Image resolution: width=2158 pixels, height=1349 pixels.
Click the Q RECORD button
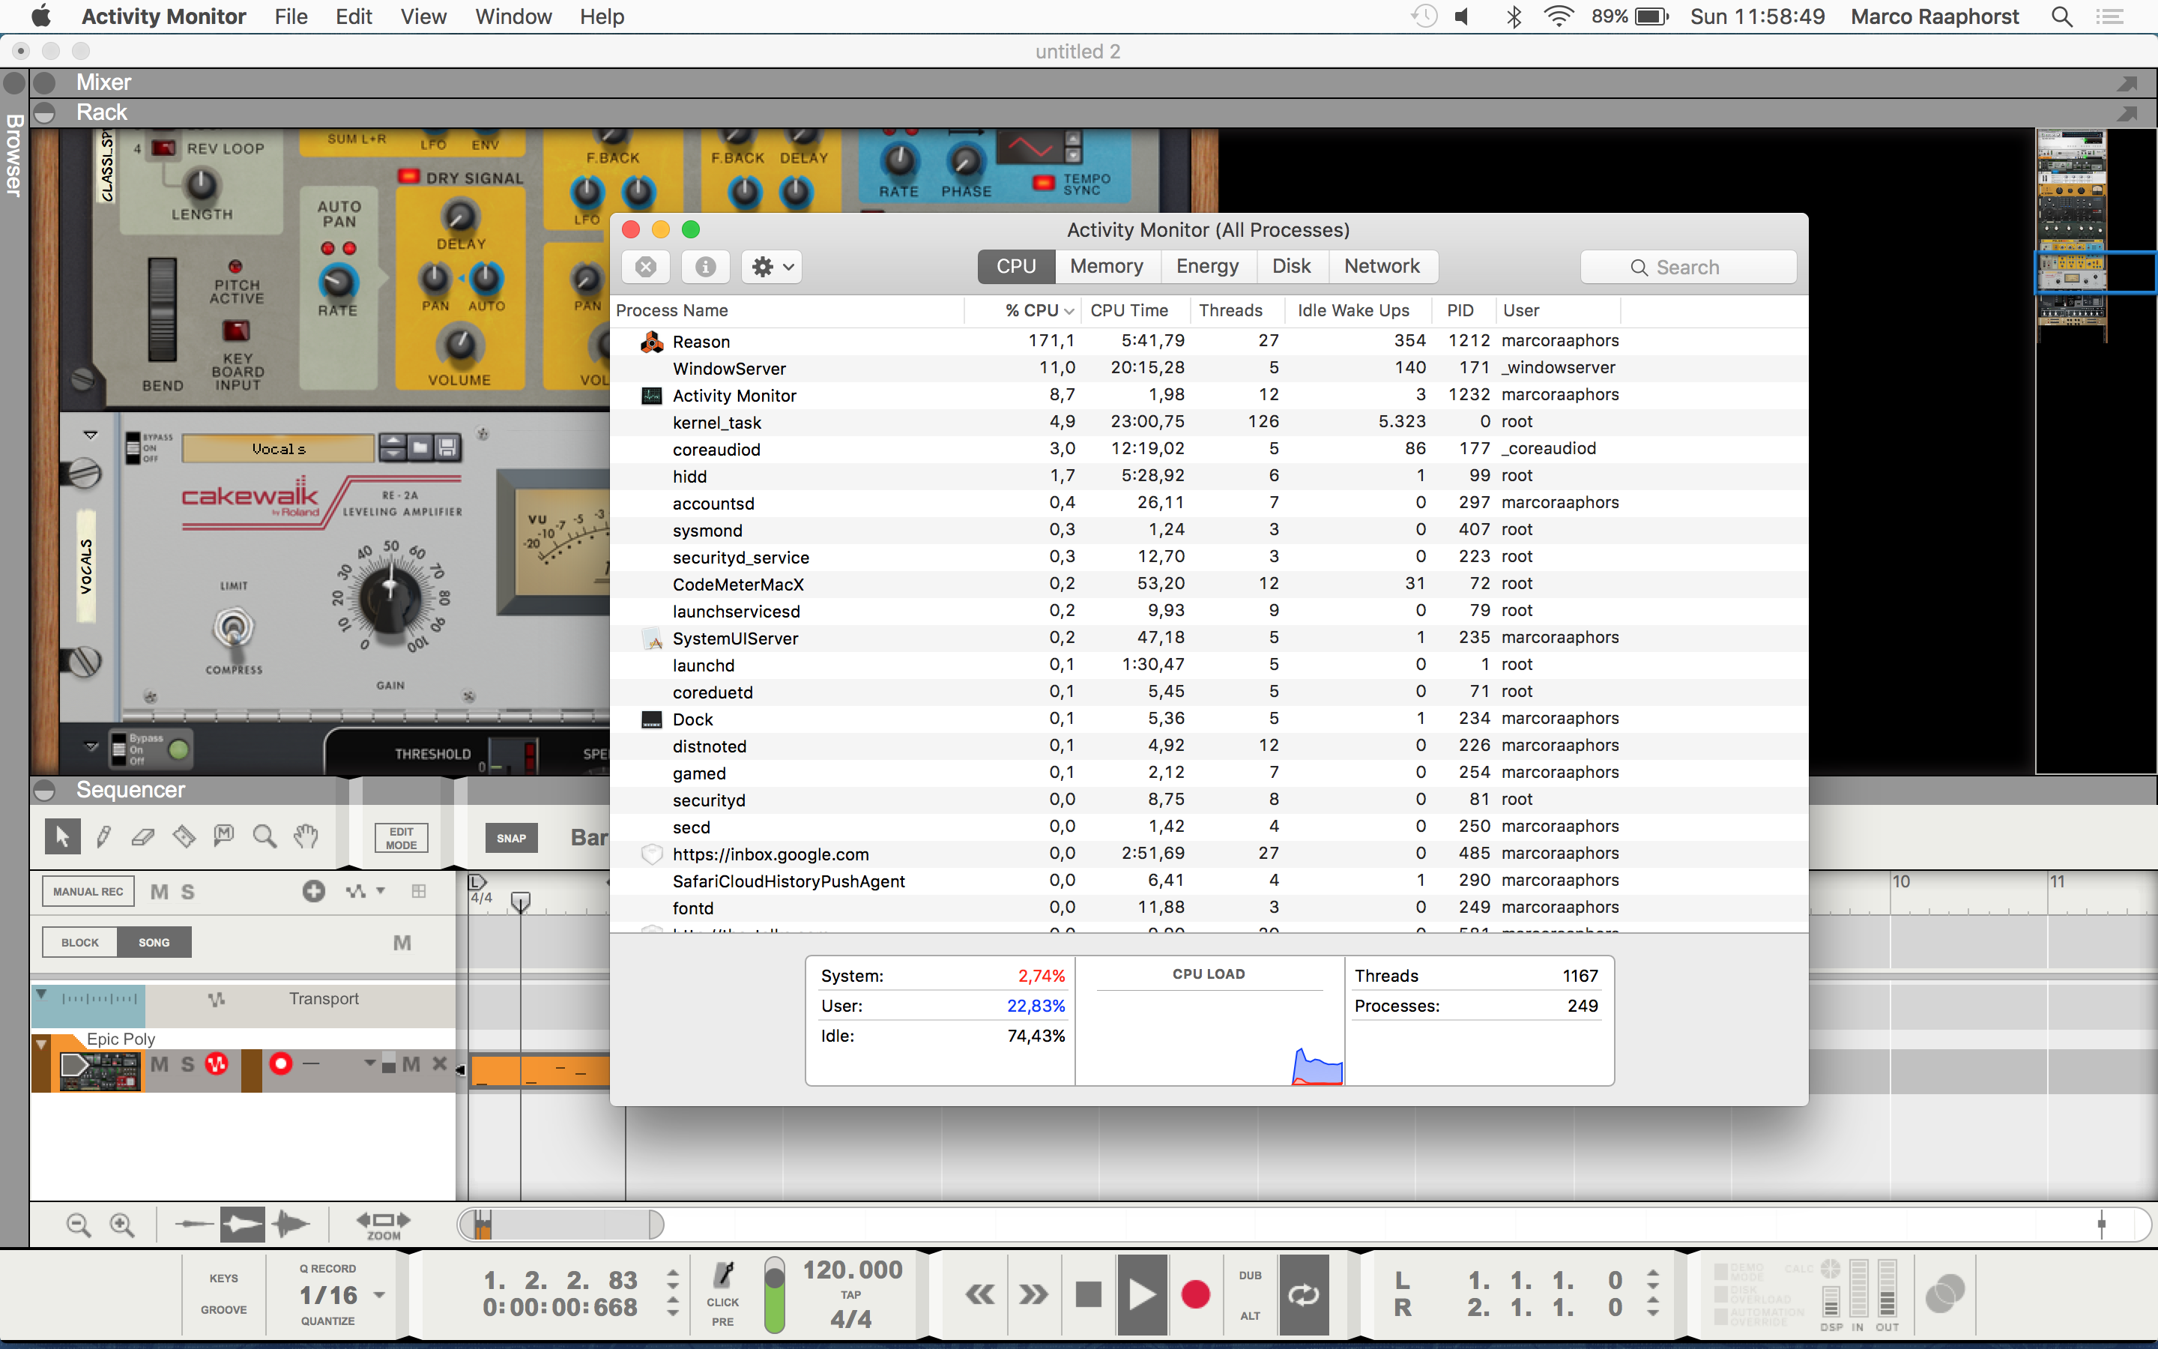pyautogui.click(x=327, y=1268)
